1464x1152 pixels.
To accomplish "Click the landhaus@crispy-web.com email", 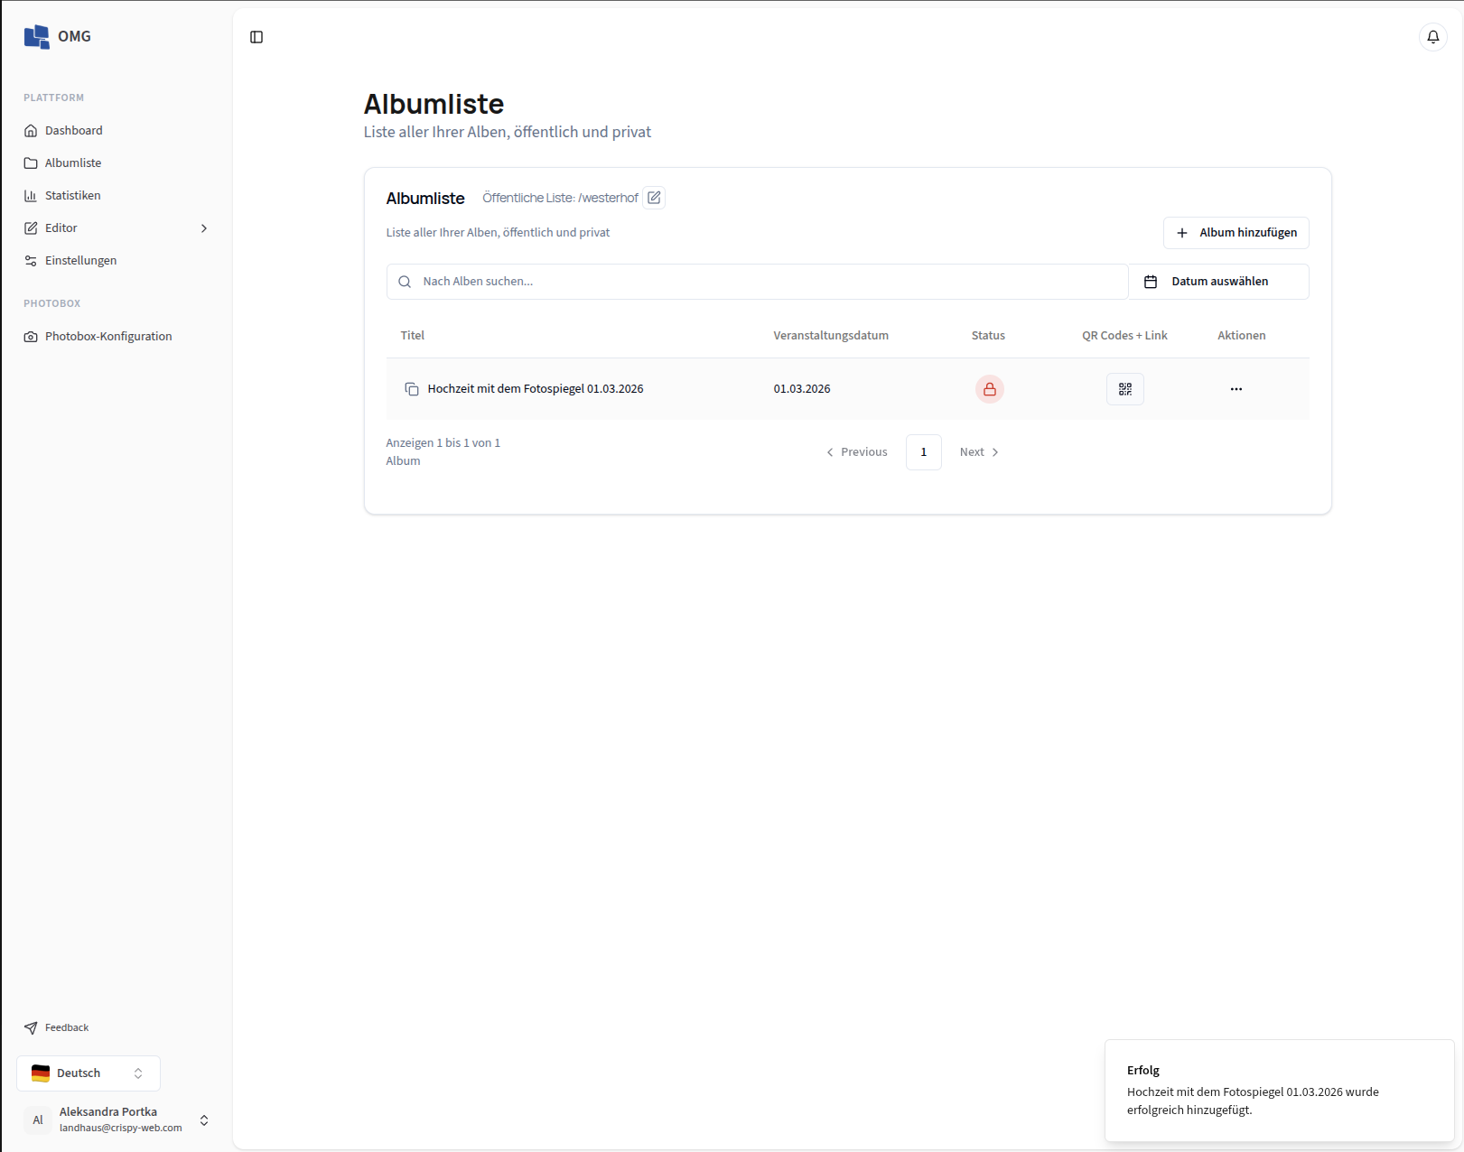I will [121, 1129].
